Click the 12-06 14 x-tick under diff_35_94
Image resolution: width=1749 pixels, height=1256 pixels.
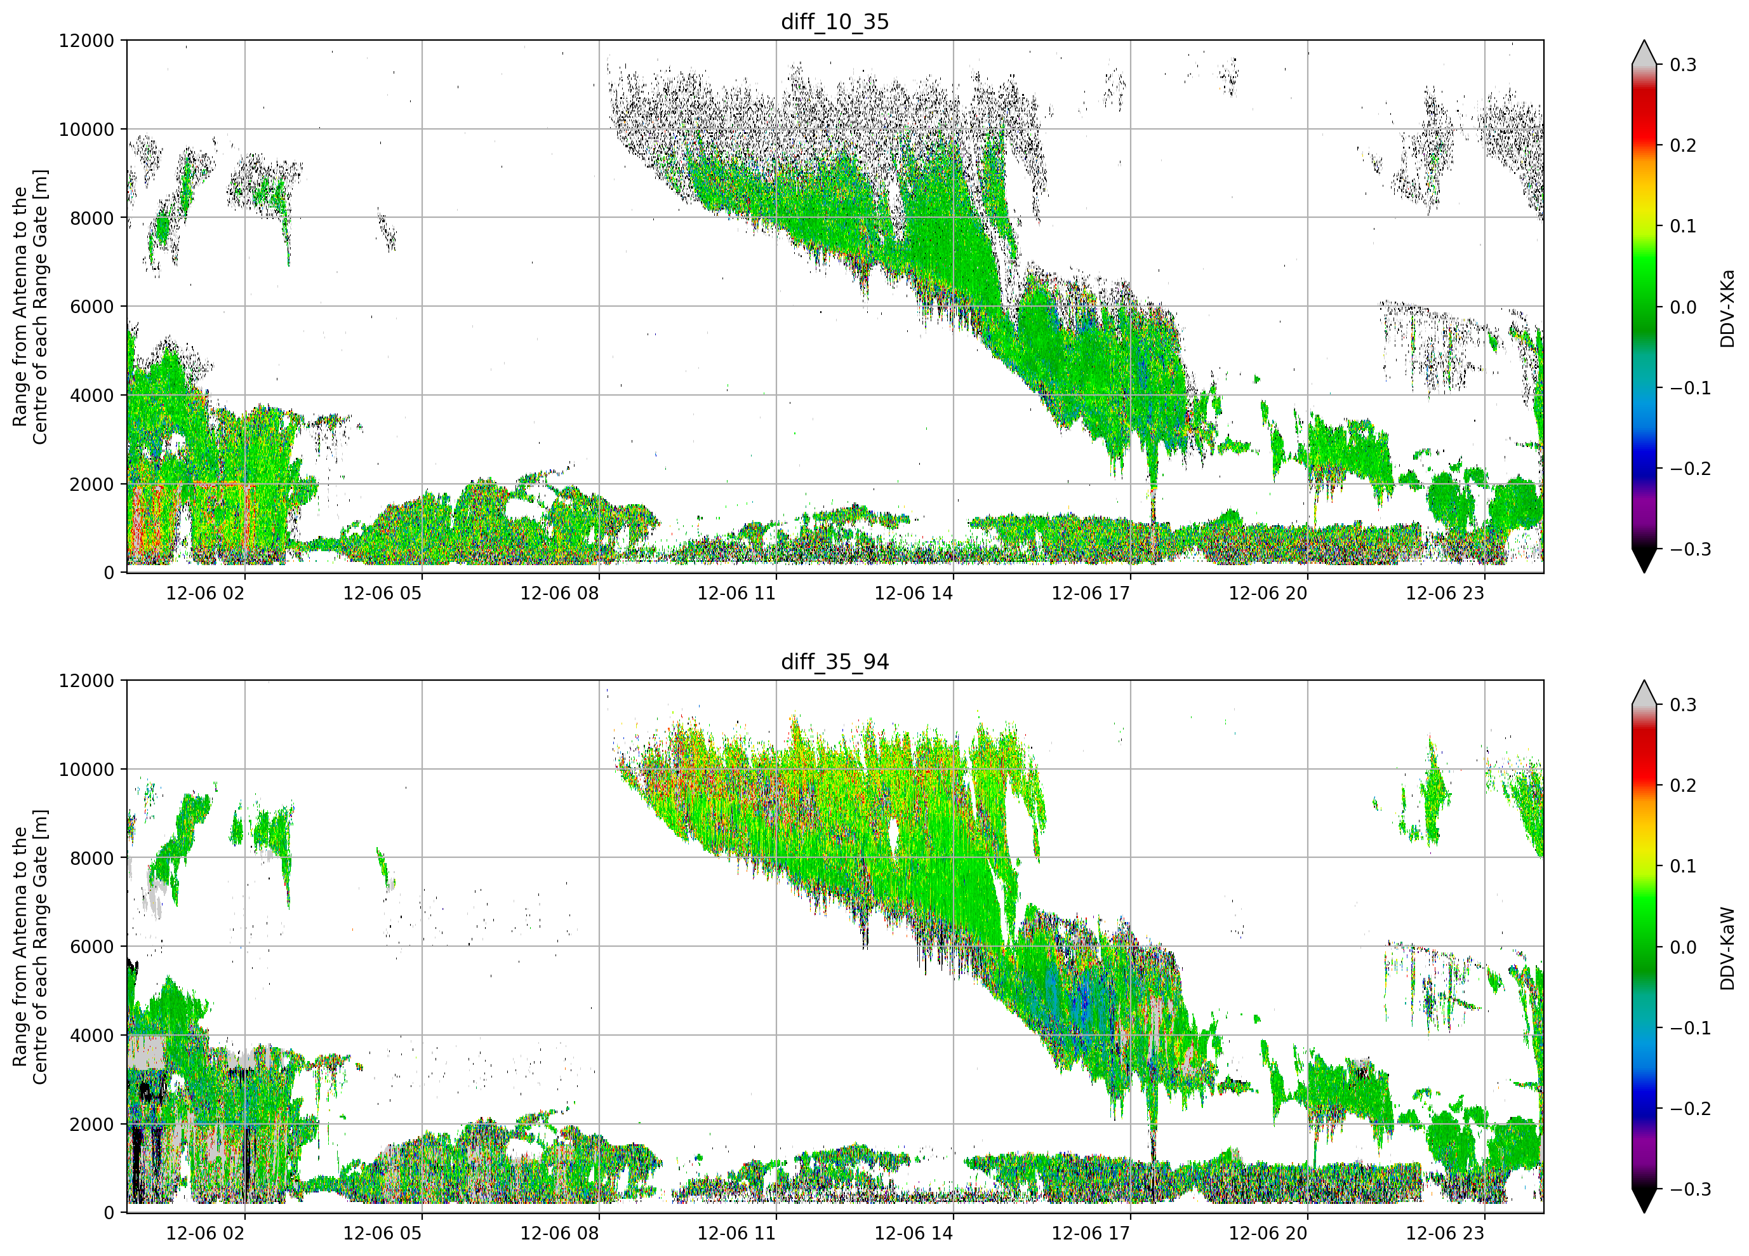click(x=914, y=1234)
